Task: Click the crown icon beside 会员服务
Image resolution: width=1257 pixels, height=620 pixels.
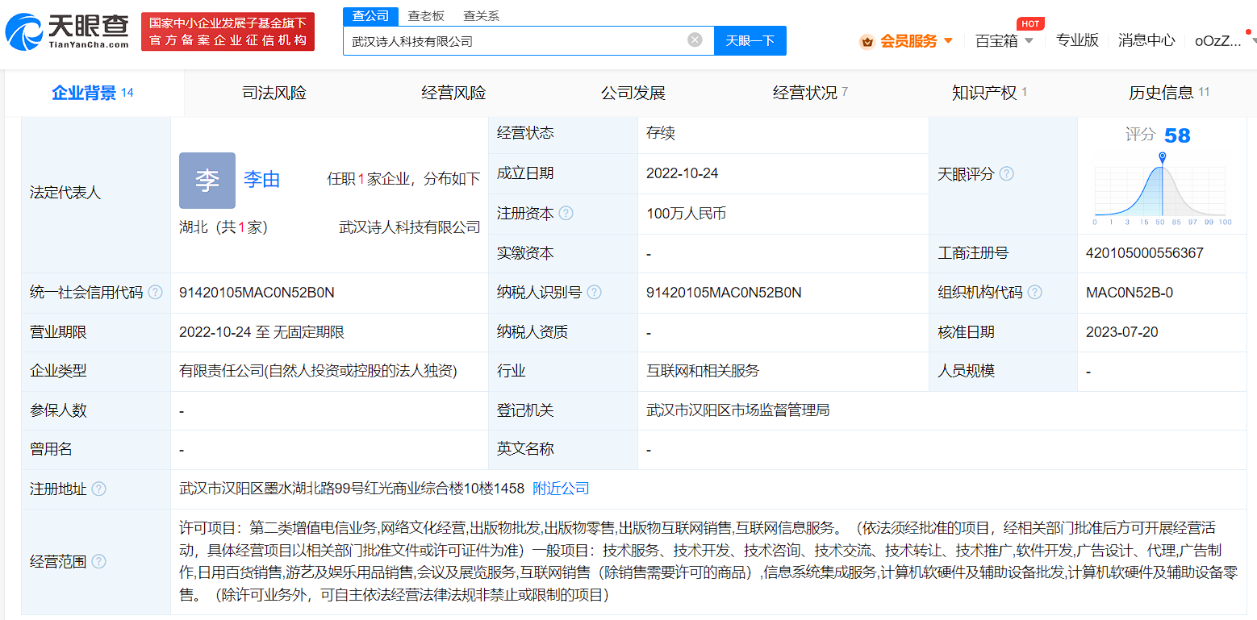Action: coord(867,40)
